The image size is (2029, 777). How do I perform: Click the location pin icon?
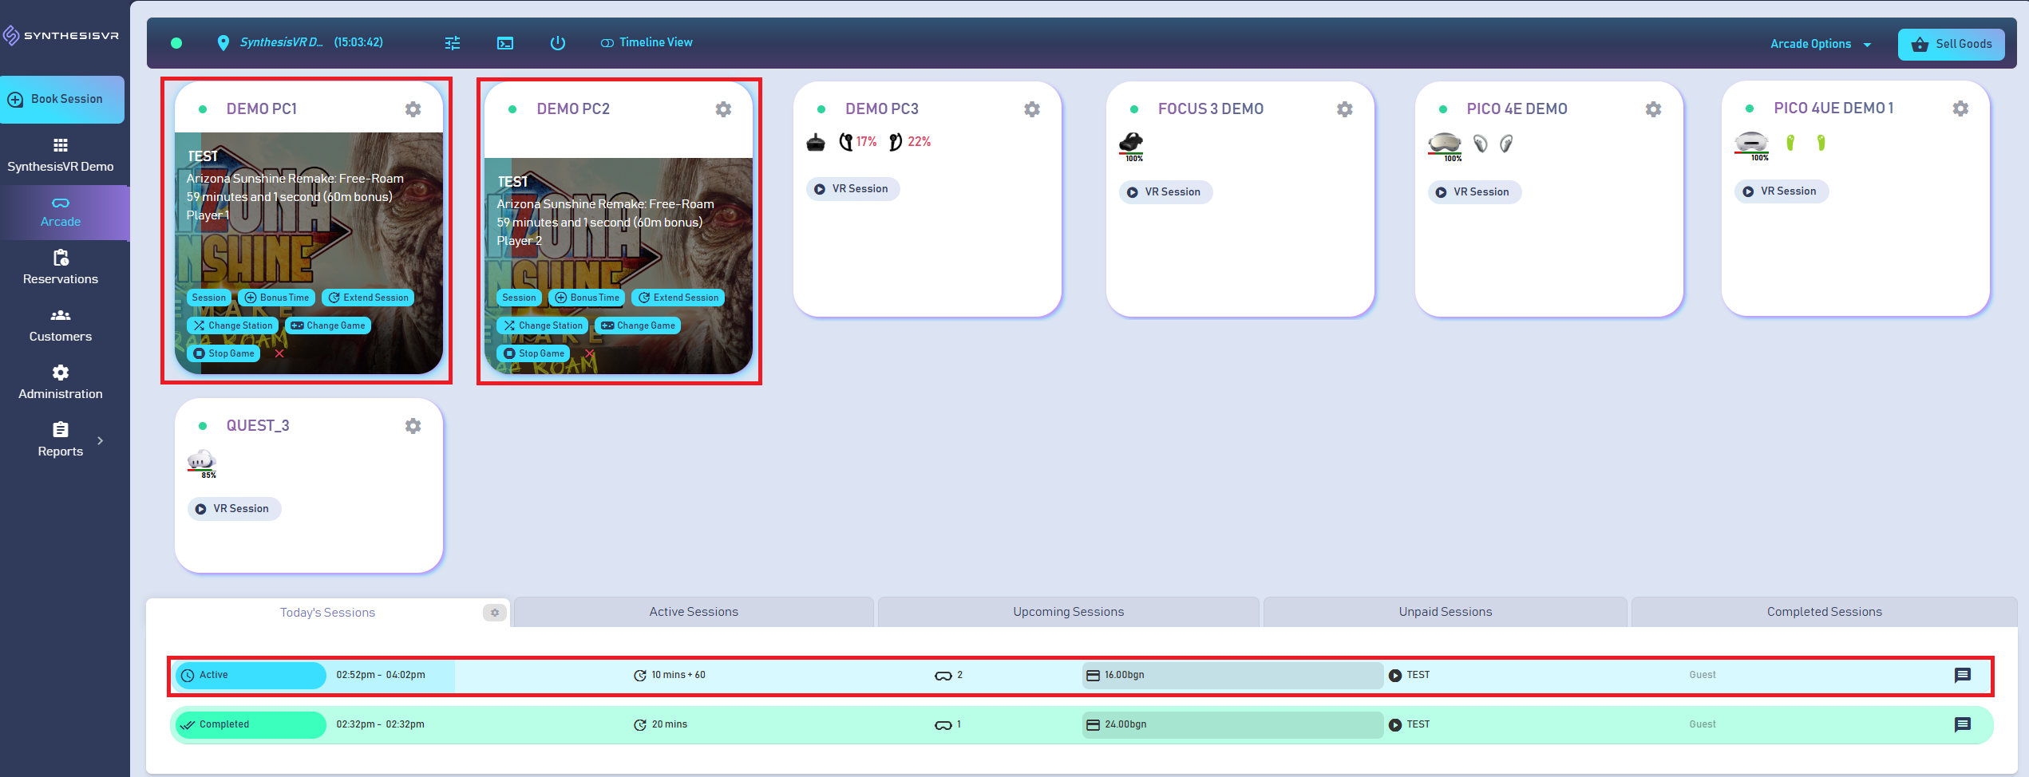223,43
